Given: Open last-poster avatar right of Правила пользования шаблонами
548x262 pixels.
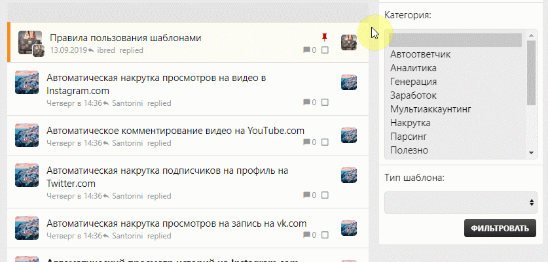Looking at the screenshot, I should (x=349, y=42).
